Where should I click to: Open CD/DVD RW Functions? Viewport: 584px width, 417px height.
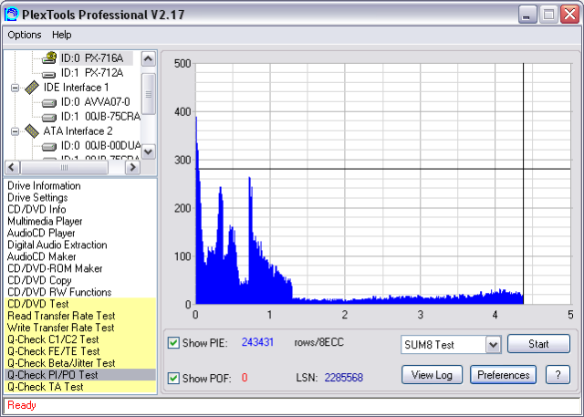coord(59,292)
